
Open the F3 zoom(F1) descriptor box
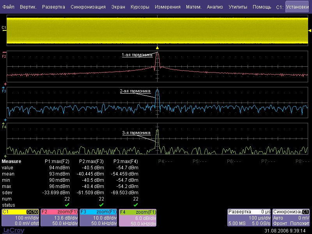click(x=98, y=218)
